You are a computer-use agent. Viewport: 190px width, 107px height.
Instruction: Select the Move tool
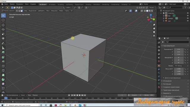[x=3, y=25]
